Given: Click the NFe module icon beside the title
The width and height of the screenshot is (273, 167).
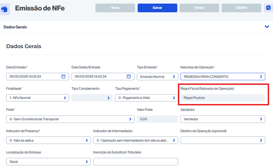Looking at the screenshot, I should [x=5, y=9].
